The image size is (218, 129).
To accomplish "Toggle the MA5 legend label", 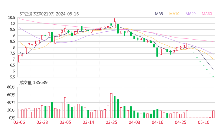I will pyautogui.click(x=159, y=14).
